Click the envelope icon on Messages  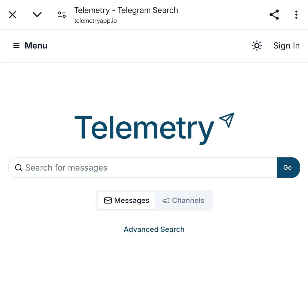pyautogui.click(x=108, y=200)
